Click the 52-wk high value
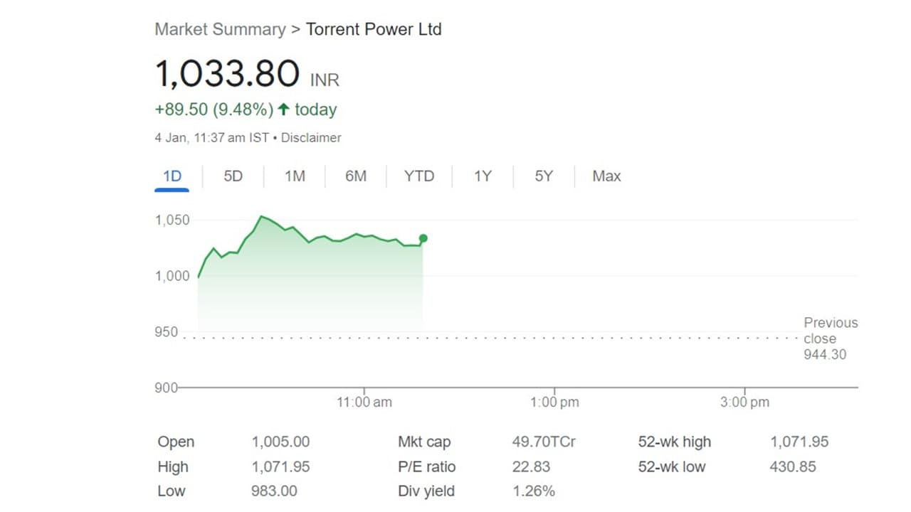 tap(799, 442)
